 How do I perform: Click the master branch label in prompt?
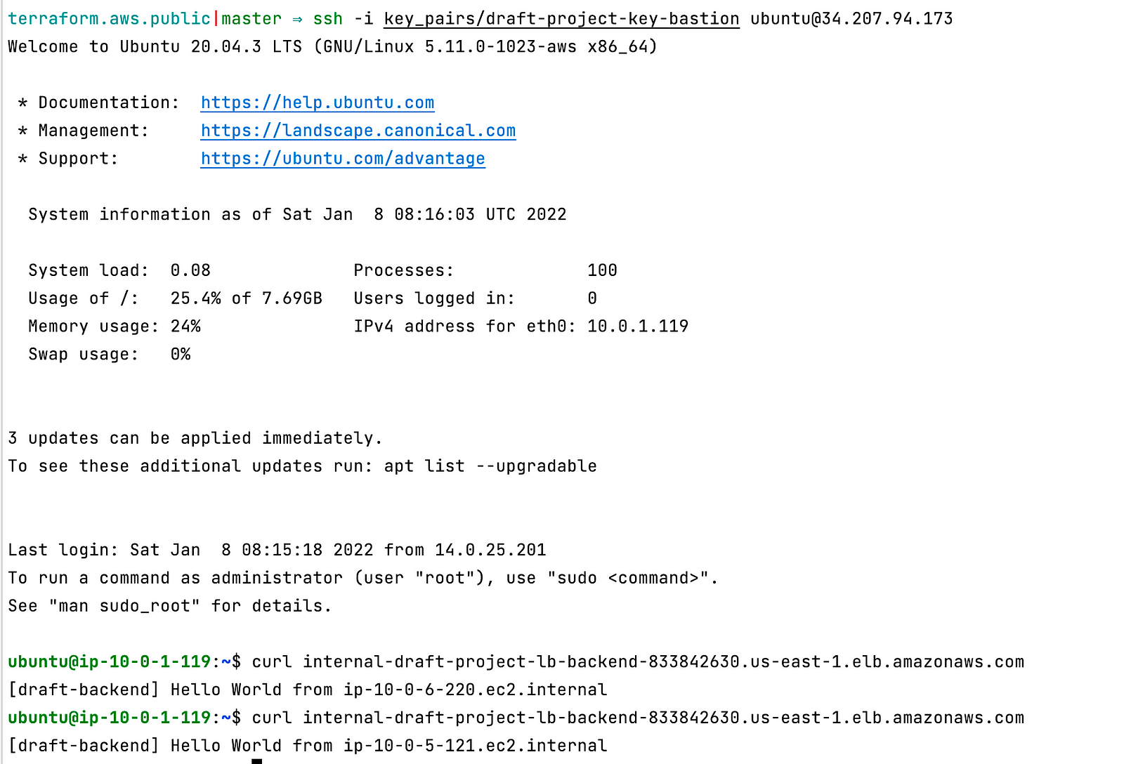click(251, 19)
